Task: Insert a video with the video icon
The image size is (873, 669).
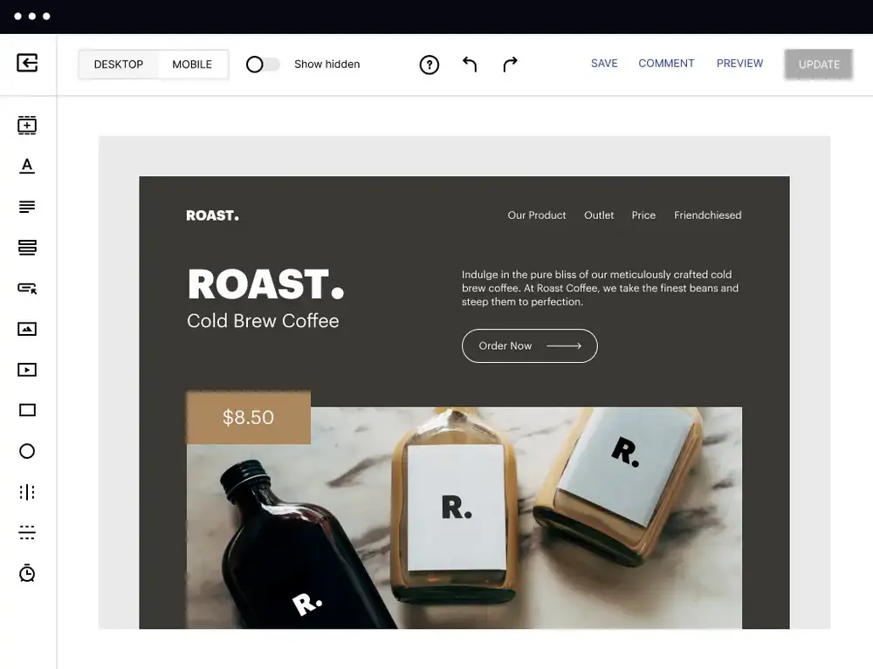Action: (x=27, y=370)
